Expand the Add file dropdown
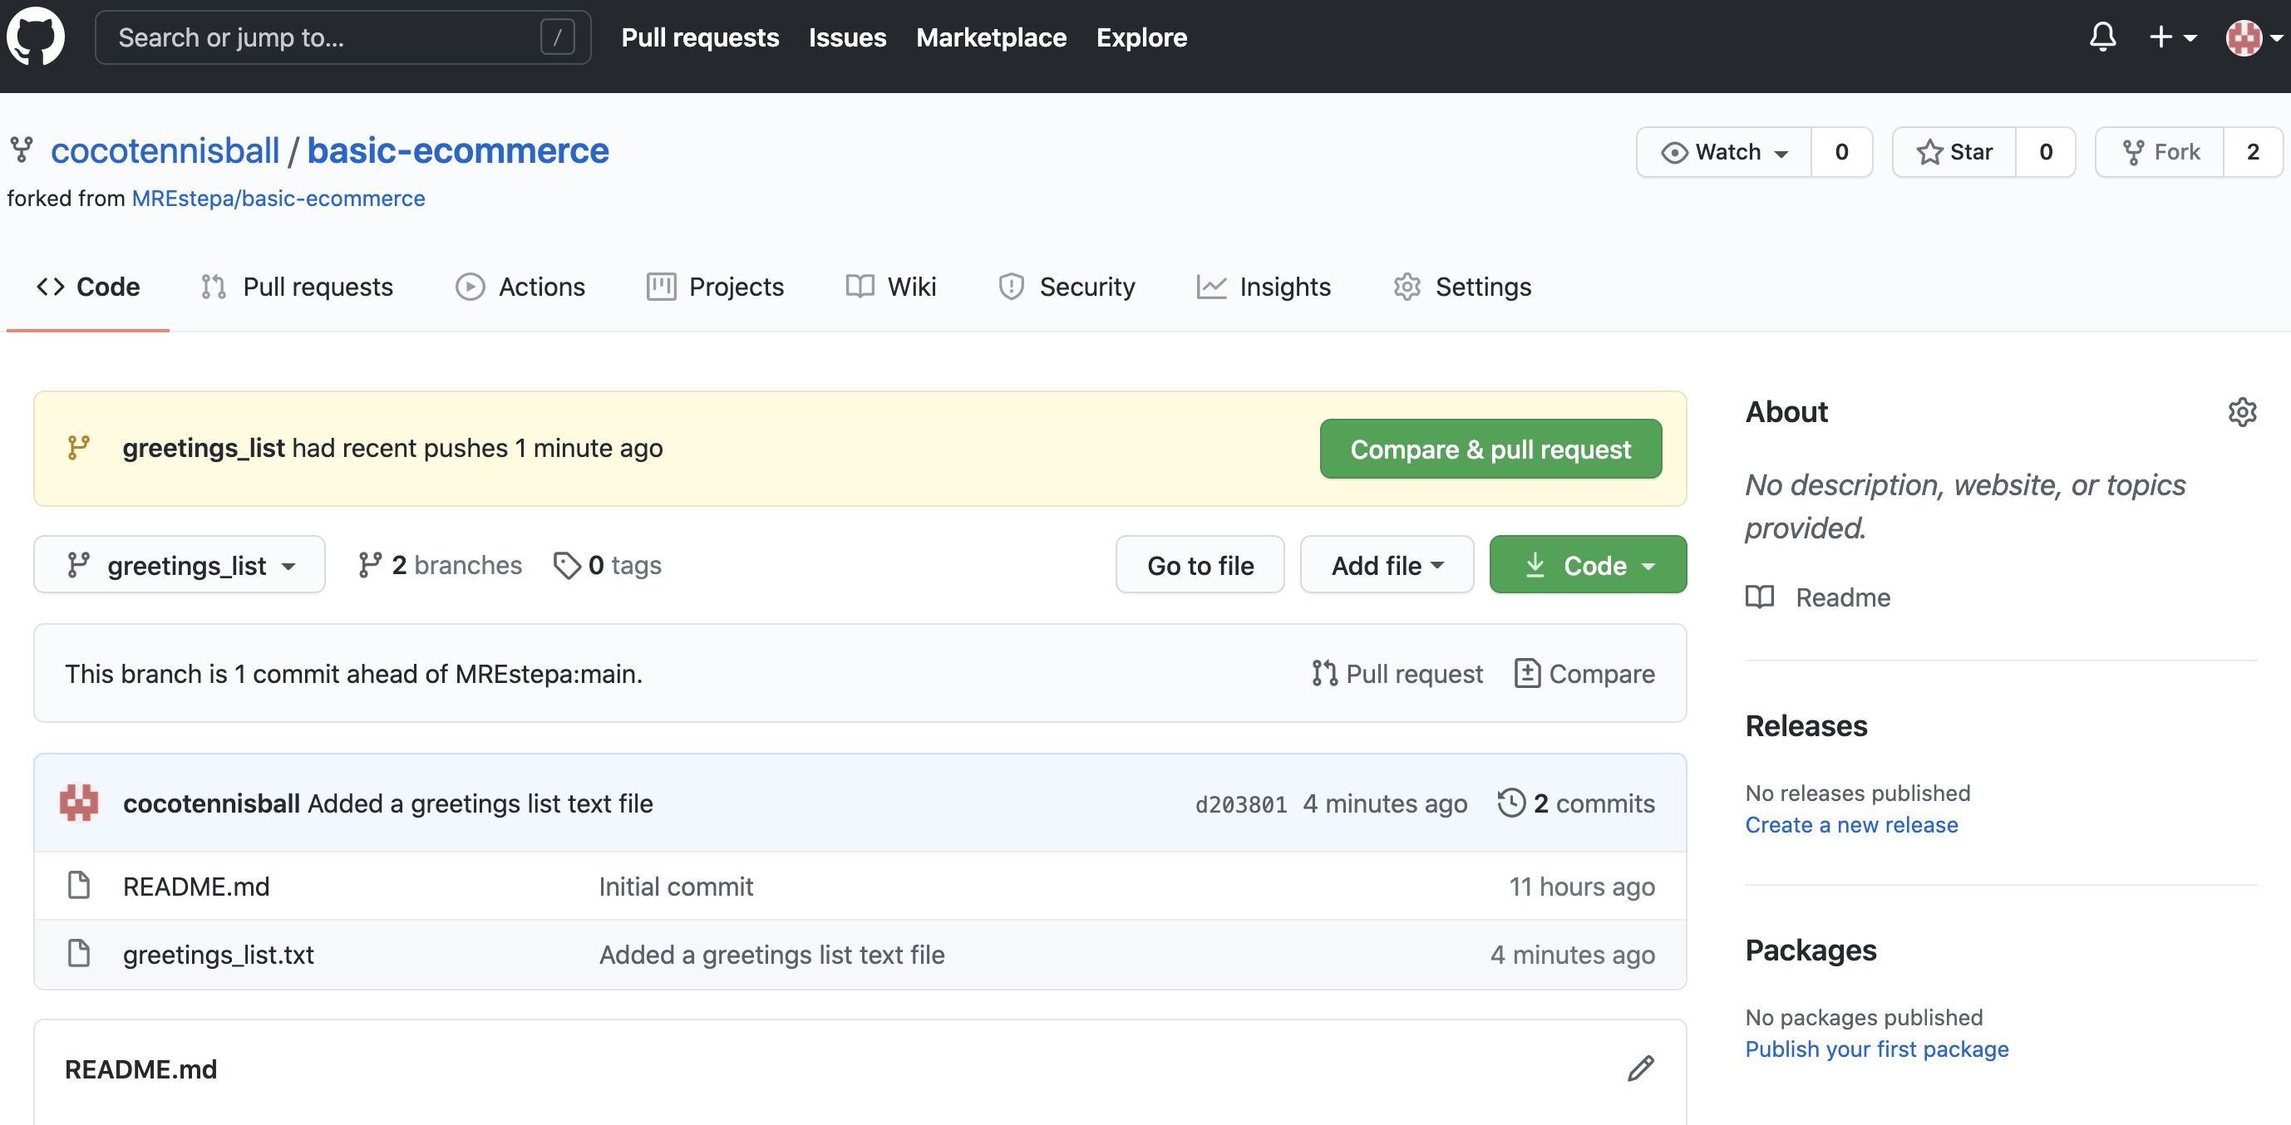 1387,564
